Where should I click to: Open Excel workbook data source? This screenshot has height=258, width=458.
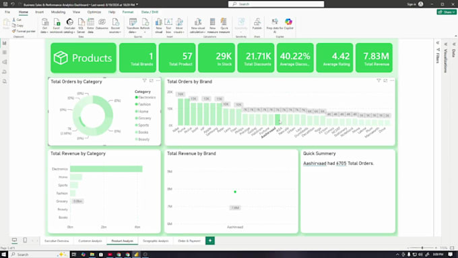57,26
